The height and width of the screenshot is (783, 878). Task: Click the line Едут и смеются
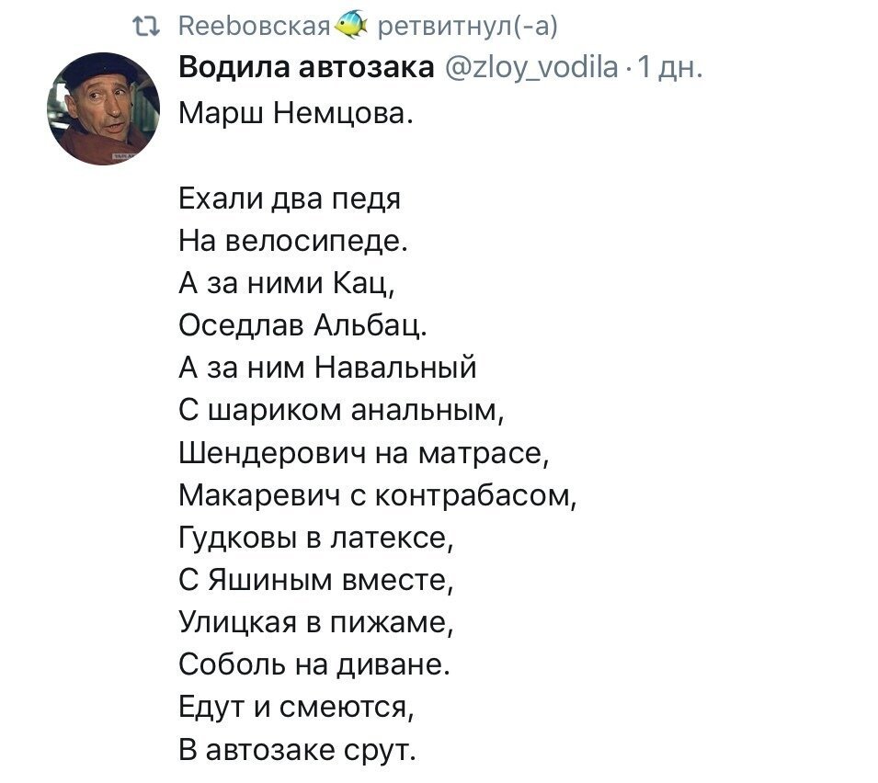click(x=297, y=707)
